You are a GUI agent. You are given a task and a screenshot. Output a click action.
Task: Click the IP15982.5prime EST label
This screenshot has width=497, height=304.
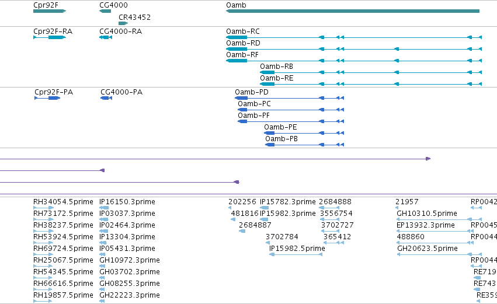click(x=297, y=249)
